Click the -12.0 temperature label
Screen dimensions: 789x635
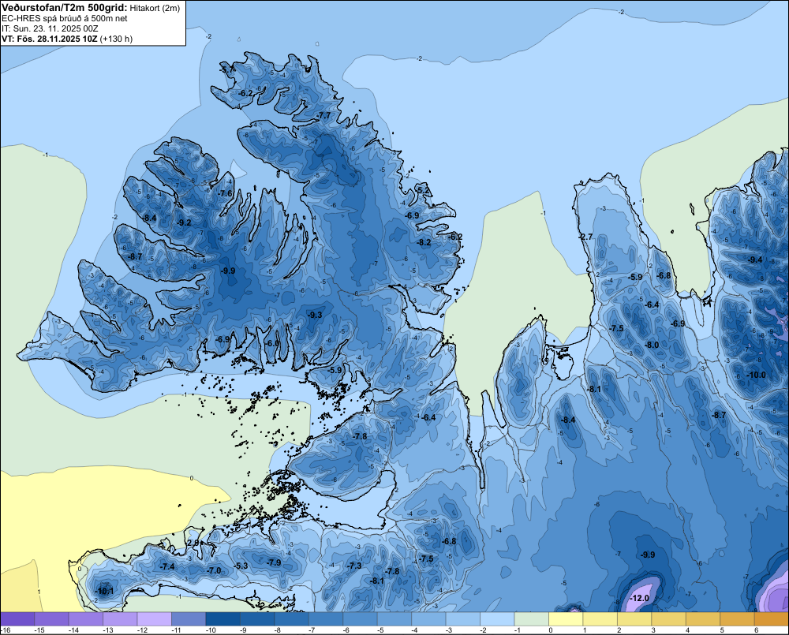tap(640, 598)
